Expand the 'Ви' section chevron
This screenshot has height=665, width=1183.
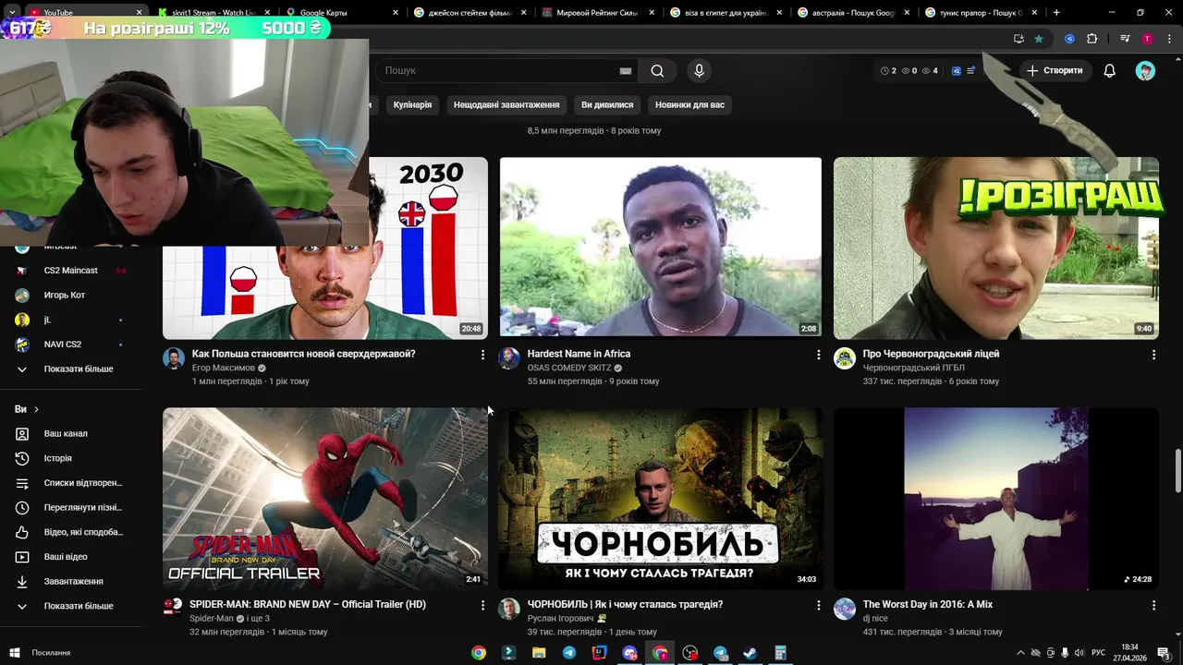[36, 409]
